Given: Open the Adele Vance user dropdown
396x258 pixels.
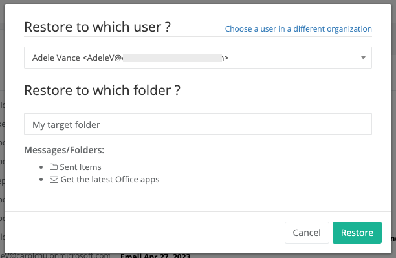Looking at the screenshot, I should tap(198, 58).
